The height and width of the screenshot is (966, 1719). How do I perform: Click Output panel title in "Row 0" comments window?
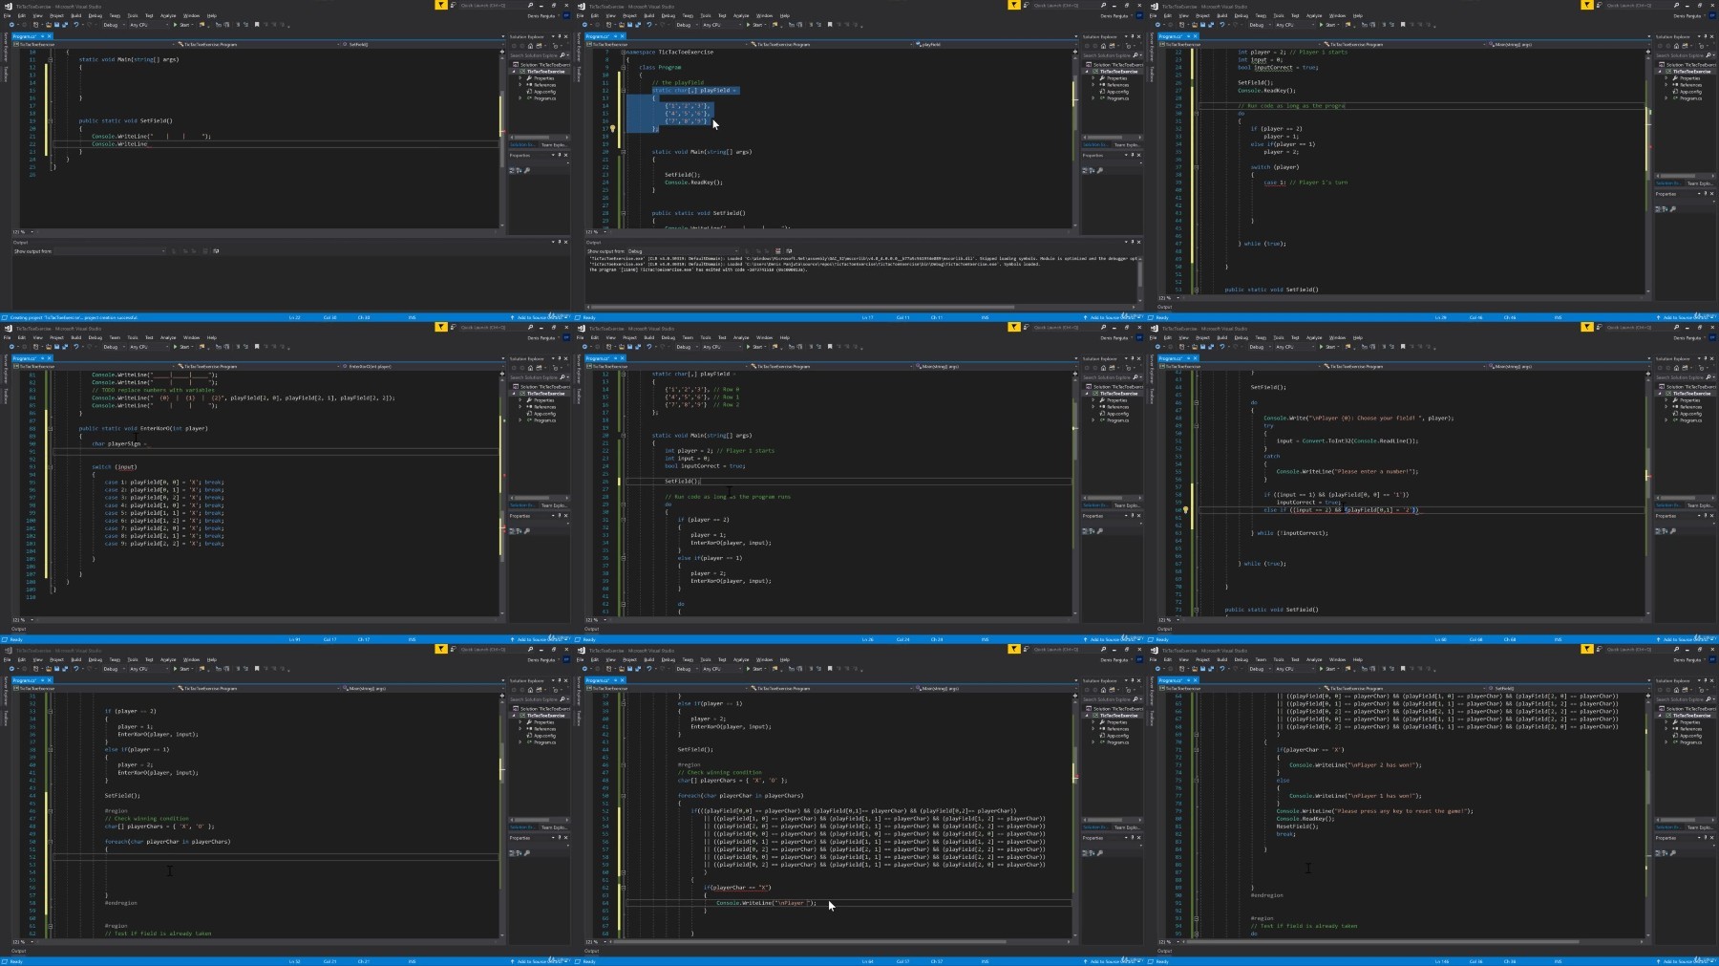(591, 628)
